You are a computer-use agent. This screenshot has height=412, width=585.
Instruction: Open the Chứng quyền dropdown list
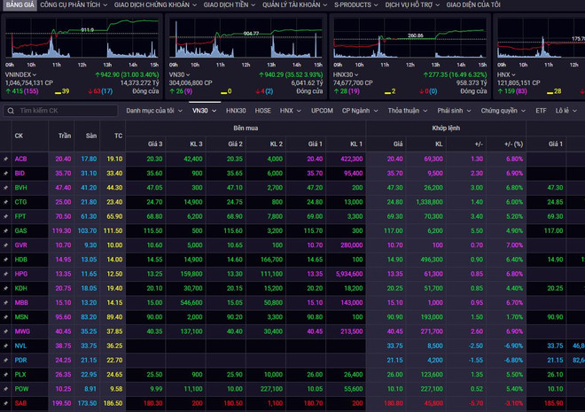502,111
